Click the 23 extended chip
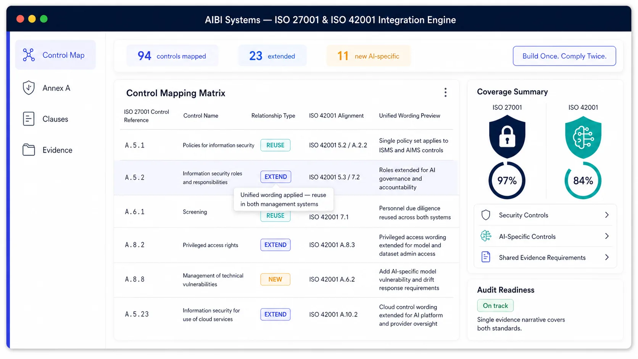The height and width of the screenshot is (359, 638). click(272, 56)
